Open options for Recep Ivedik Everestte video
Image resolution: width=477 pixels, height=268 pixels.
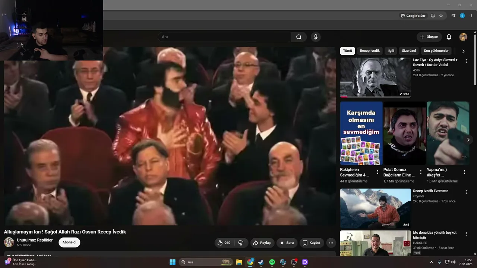[467, 192]
